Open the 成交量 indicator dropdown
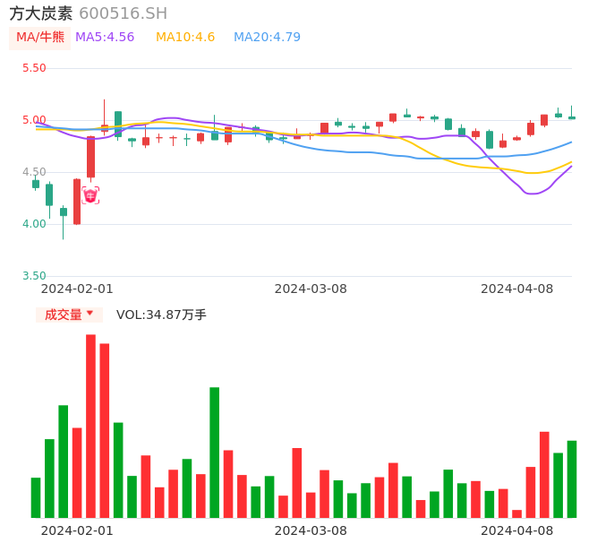The height and width of the screenshot is (543, 614). click(69, 315)
